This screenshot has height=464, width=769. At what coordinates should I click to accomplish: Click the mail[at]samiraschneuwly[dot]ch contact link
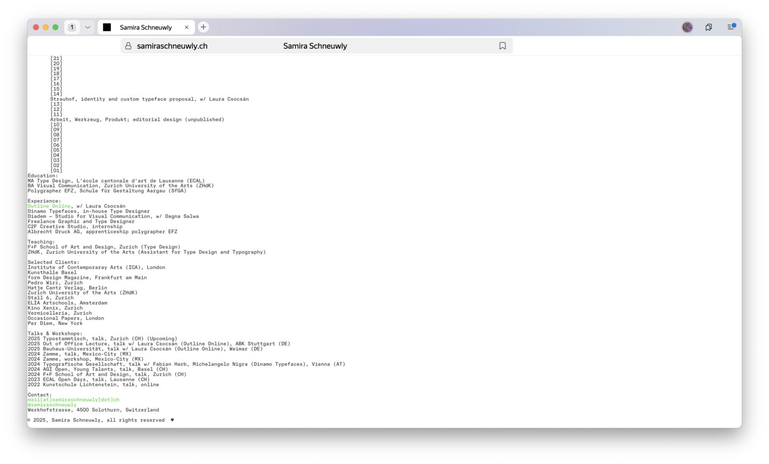[74, 400]
